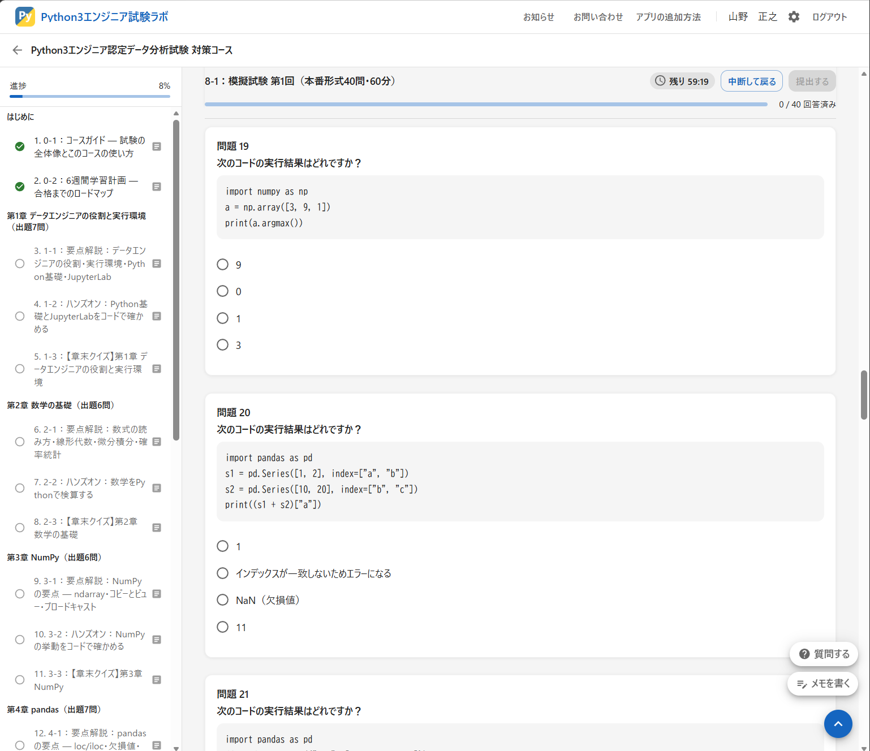Open lesson 2-3 【章末クイズ】第2章 数学の基礎
This screenshot has width=870, height=751.
85,528
